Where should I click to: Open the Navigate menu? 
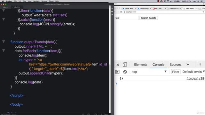[x=36, y=1]
